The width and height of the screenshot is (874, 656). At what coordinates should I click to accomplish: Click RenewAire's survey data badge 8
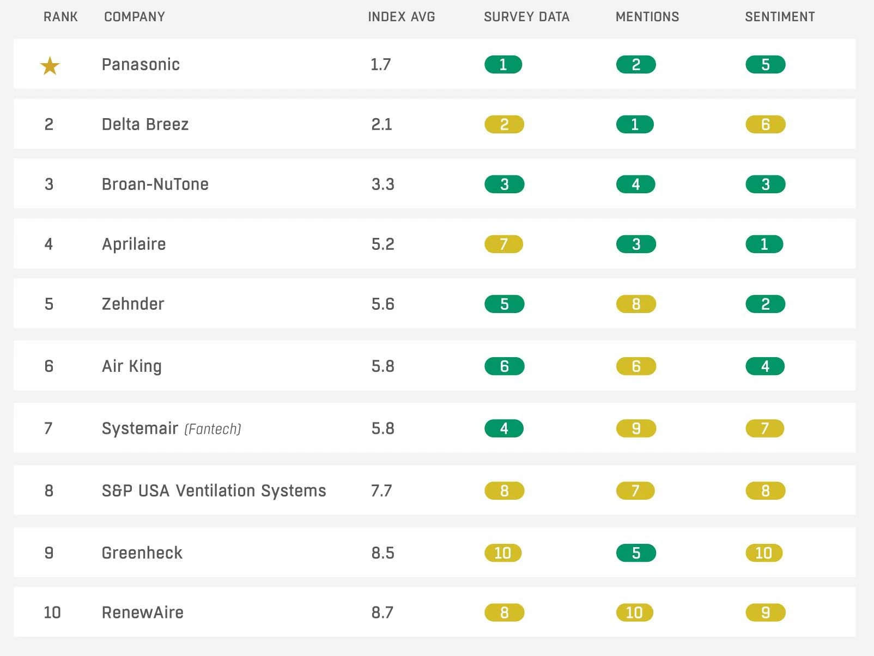[505, 613]
